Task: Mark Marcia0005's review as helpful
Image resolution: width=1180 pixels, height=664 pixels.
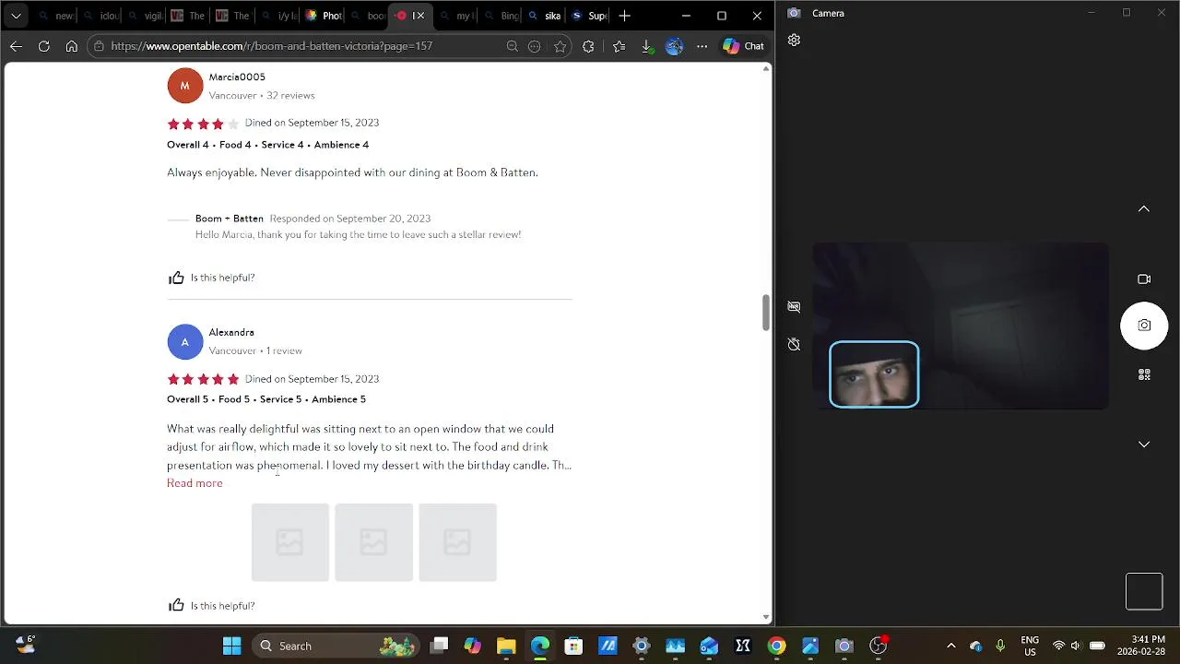Action: [x=211, y=278]
